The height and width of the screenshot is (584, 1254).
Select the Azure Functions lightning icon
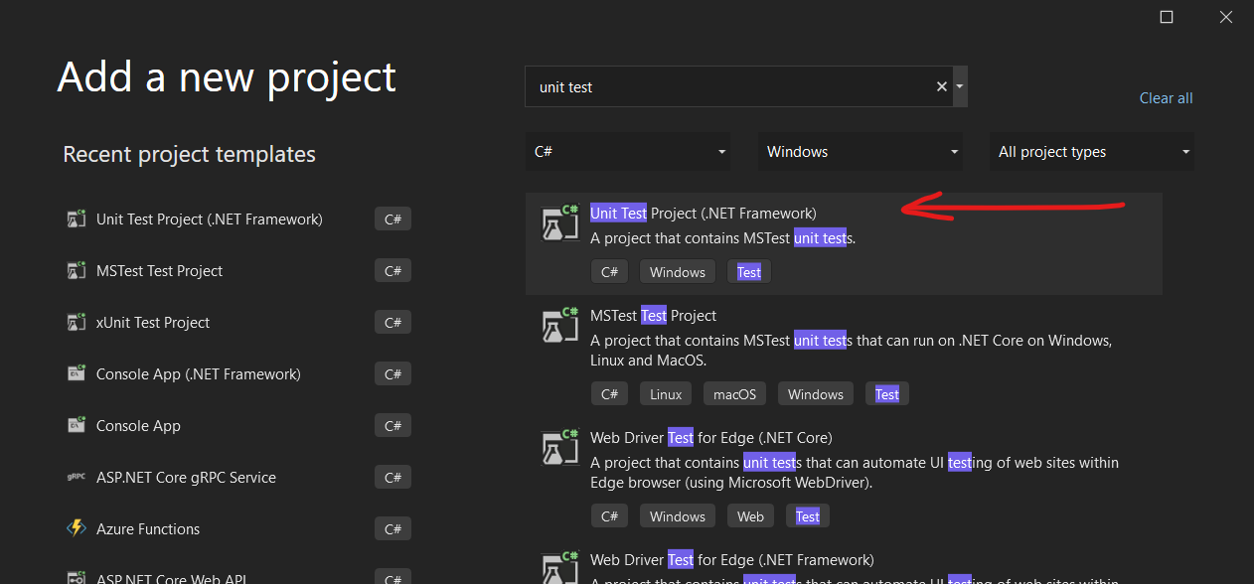click(x=77, y=528)
